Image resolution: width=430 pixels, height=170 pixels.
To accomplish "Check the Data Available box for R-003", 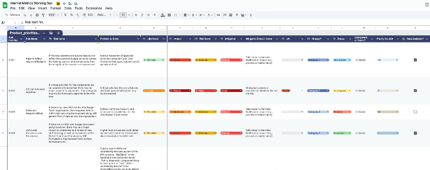I will coord(415,112).
